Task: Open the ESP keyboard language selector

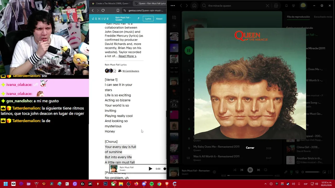Action: click(306, 184)
